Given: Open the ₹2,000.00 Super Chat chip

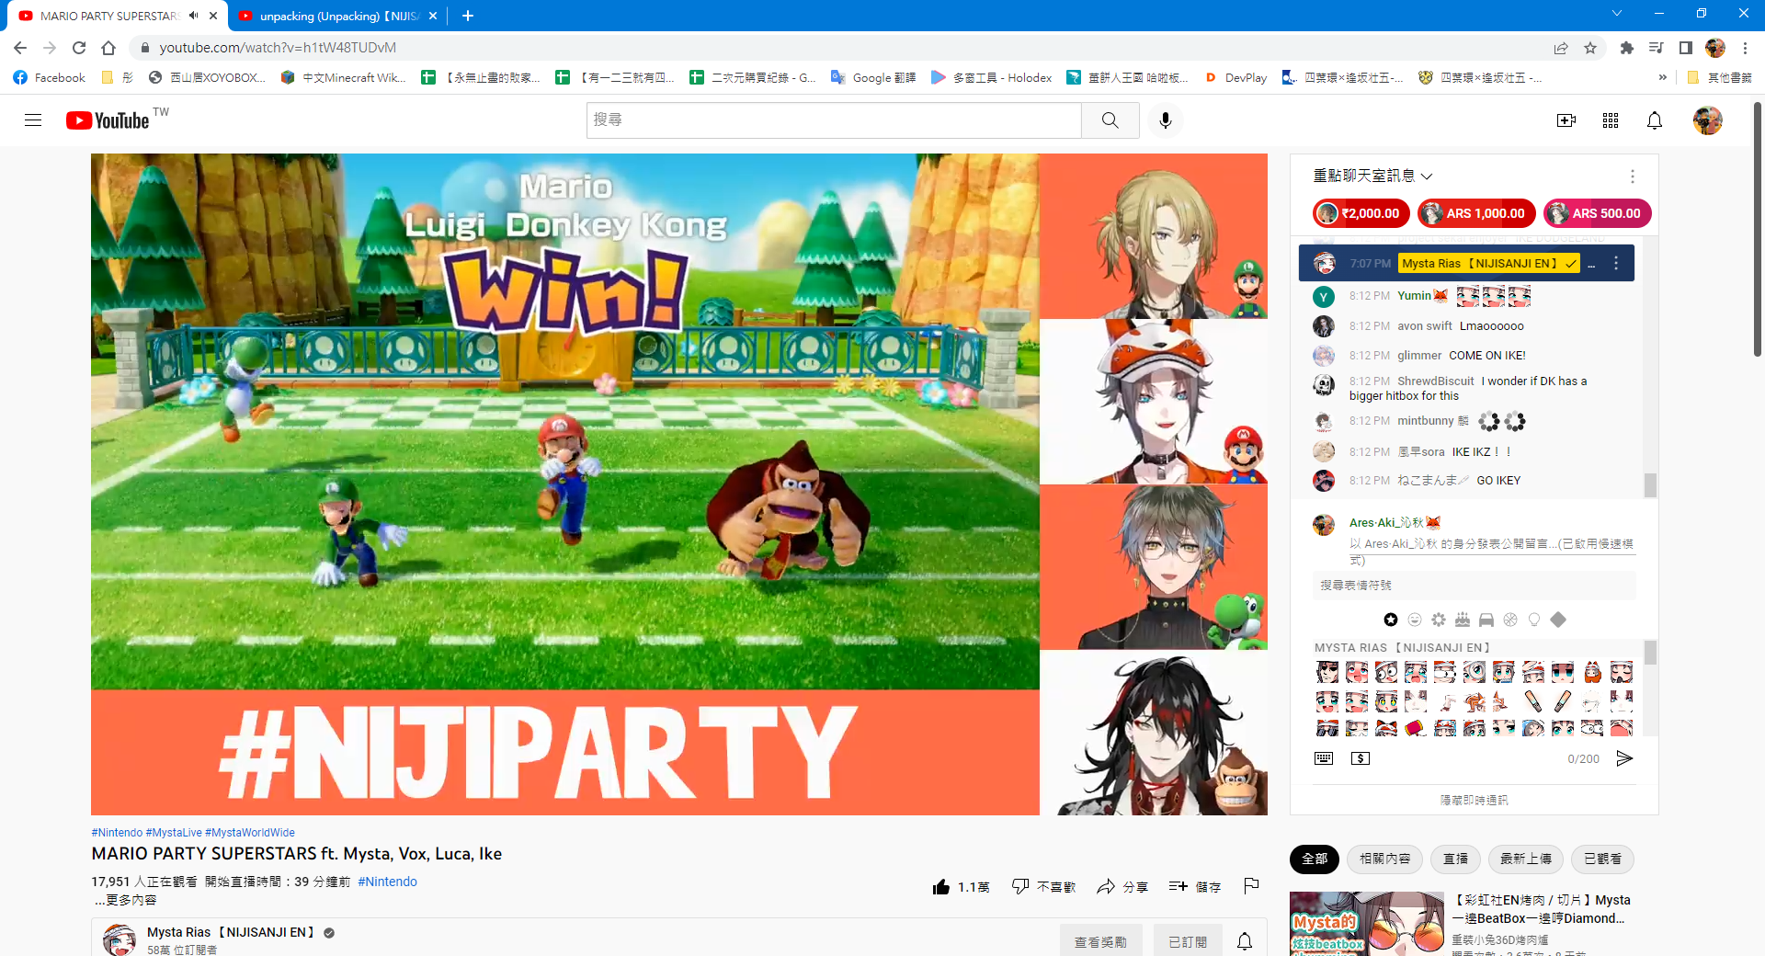Looking at the screenshot, I should [1361, 213].
